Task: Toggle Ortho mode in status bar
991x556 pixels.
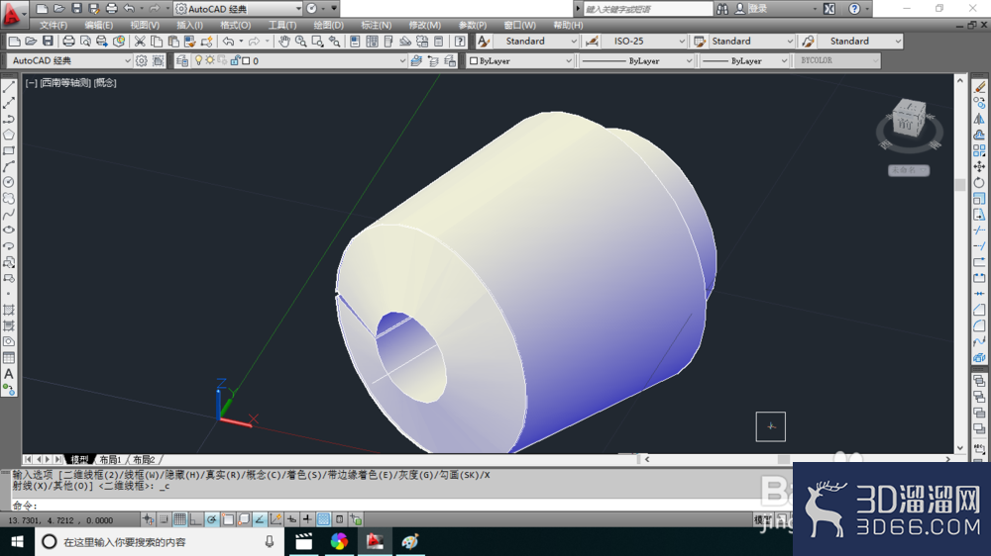Action: [x=196, y=519]
